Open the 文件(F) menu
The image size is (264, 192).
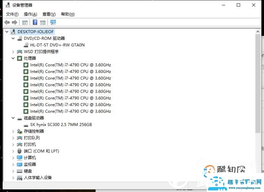[12, 15]
